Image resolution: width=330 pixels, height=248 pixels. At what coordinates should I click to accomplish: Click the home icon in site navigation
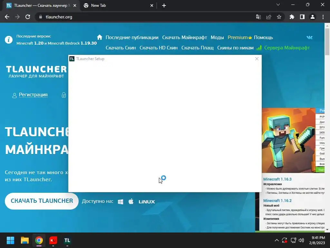100,37
